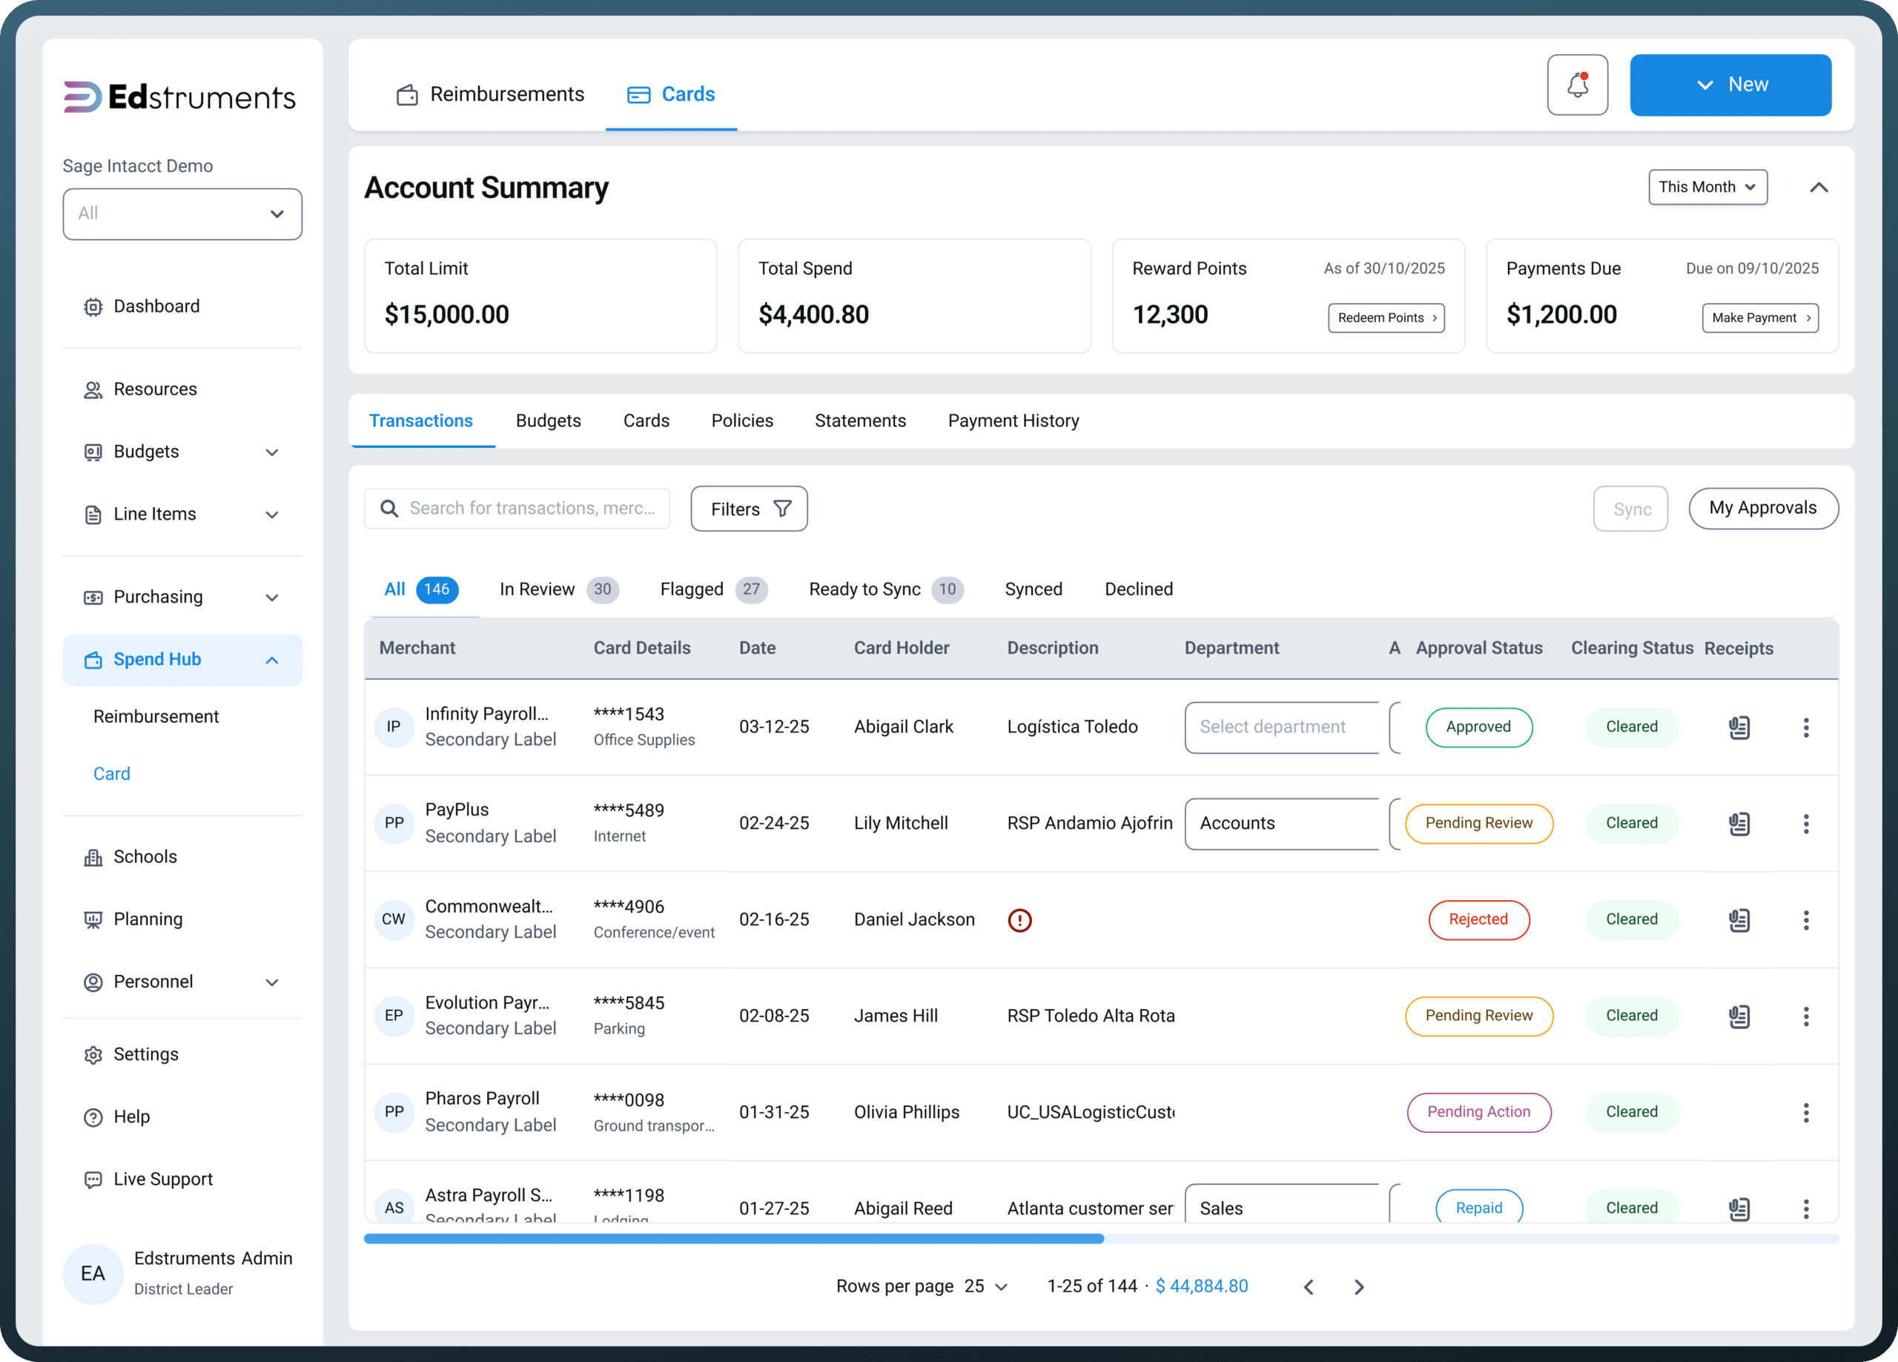The image size is (1898, 1362).
Task: Show Flagged transactions
Action: (713, 589)
